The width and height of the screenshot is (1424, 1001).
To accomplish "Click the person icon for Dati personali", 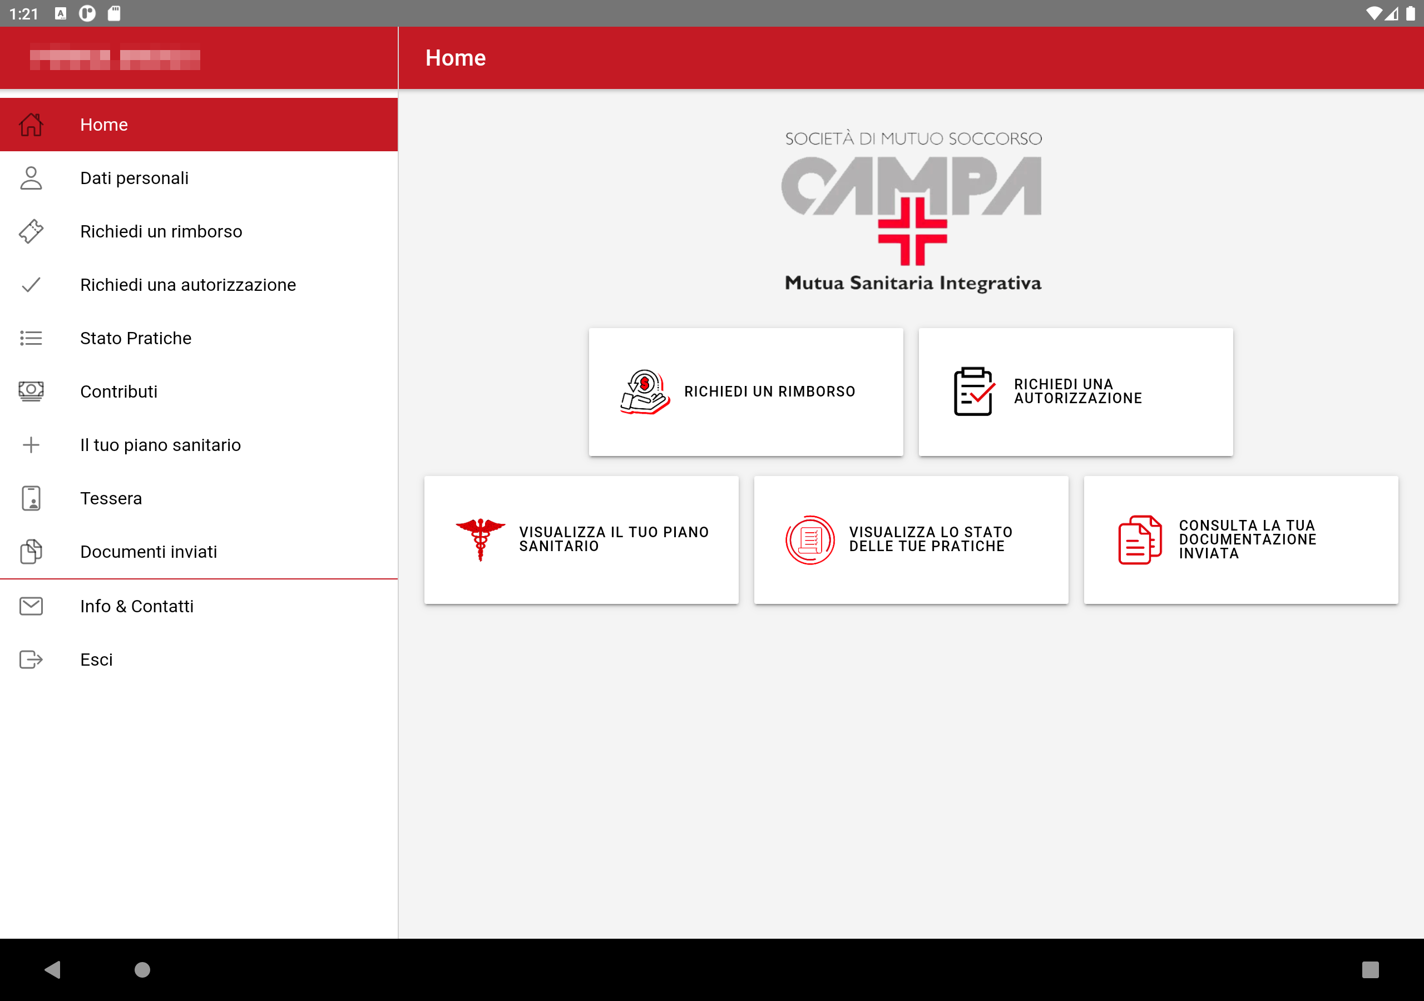I will click(x=31, y=178).
